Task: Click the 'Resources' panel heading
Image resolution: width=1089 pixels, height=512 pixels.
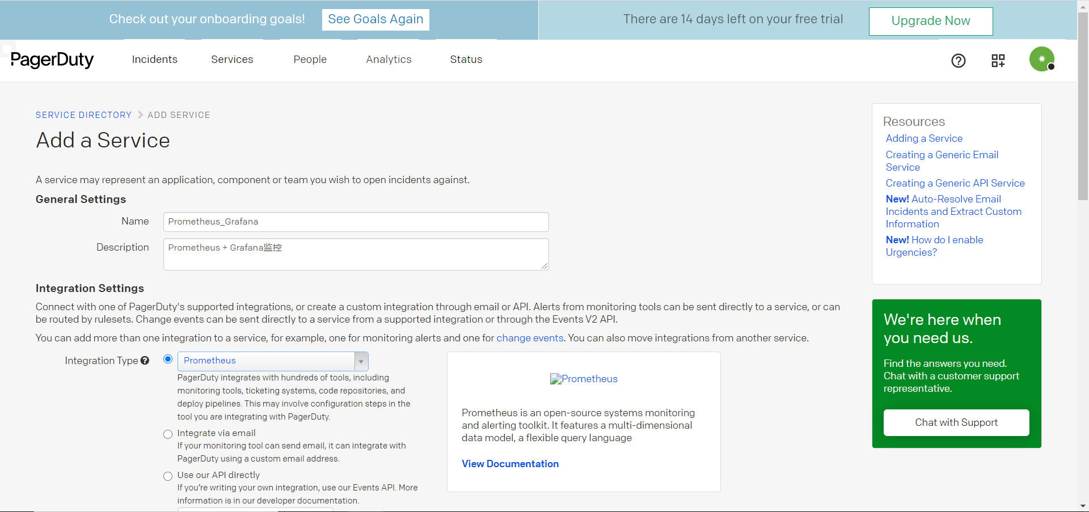Action: click(x=914, y=121)
